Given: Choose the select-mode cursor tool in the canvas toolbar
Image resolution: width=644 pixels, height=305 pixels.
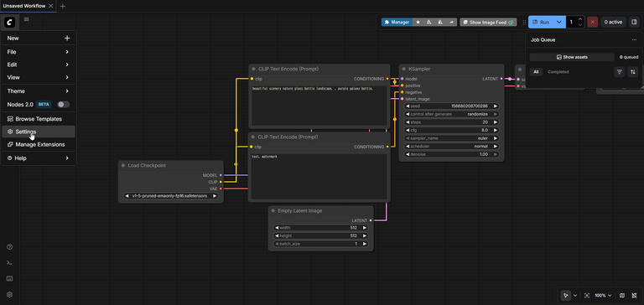Looking at the screenshot, I should click(566, 295).
